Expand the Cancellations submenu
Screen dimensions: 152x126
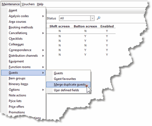pyautogui.click(x=23, y=33)
